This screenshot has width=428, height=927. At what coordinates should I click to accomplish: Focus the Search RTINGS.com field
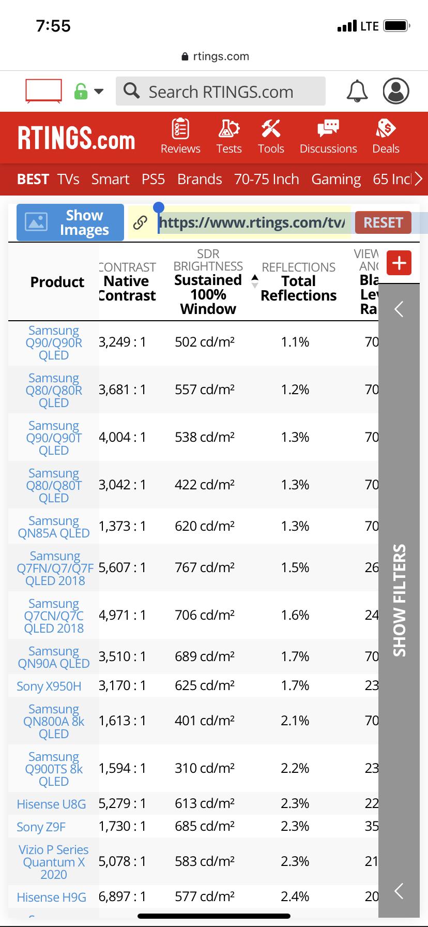coord(221,91)
